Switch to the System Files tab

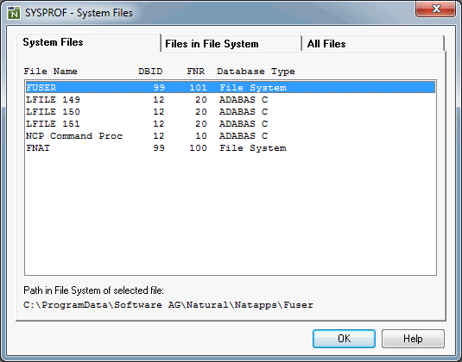pyautogui.click(x=89, y=42)
